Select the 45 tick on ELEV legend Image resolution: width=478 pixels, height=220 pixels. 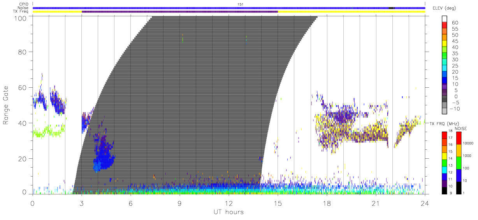[455, 42]
